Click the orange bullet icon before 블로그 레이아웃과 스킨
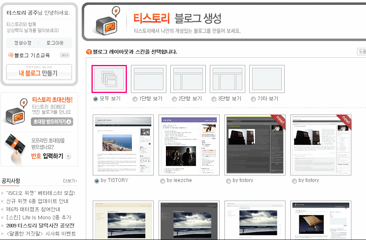Image resolution: width=366 pixels, height=240 pixels. coord(89,52)
